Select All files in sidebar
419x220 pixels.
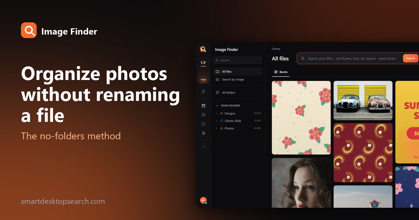point(238,72)
